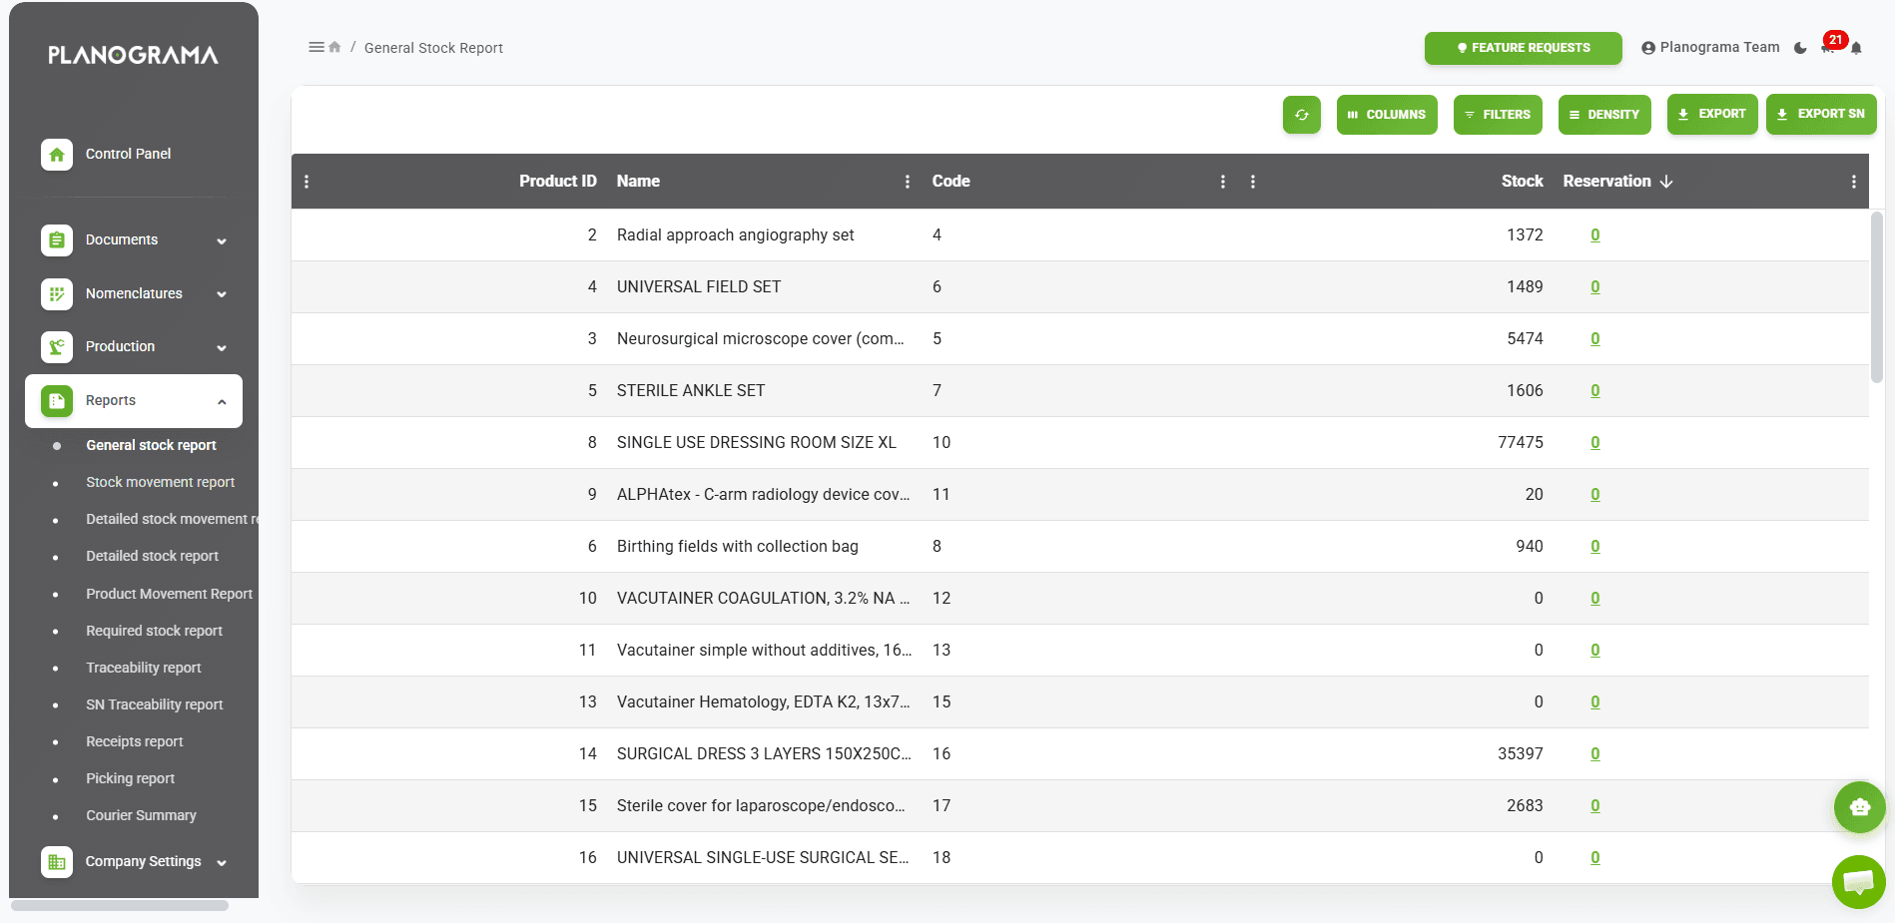Toggle dark mode with the moon icon

point(1800,48)
